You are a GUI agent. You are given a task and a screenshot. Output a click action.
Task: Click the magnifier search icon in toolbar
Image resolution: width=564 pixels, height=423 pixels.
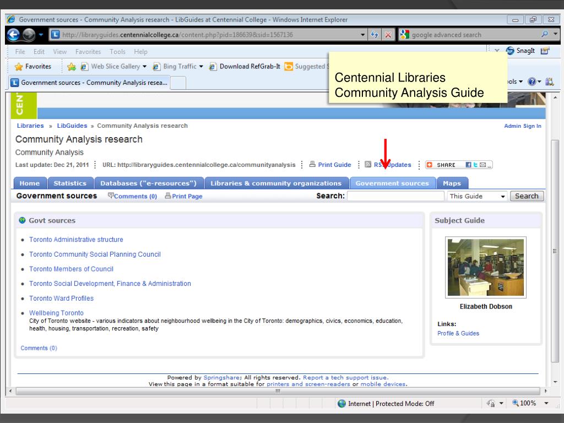[x=545, y=34]
